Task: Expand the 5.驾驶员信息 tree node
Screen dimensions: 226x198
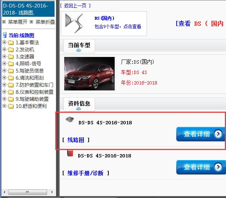Action: [4, 71]
